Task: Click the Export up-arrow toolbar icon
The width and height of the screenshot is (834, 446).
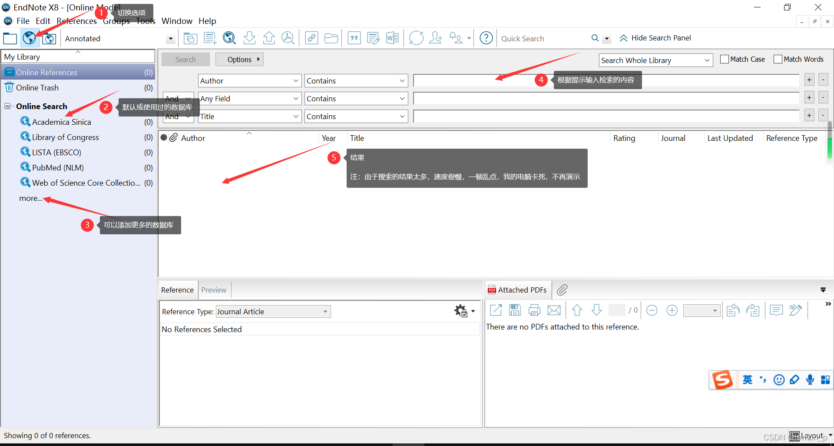Action: (269, 38)
